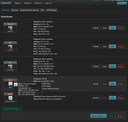
Task: Click IPv4 address 192.168.1.1/24
Action: (x=44, y=71)
